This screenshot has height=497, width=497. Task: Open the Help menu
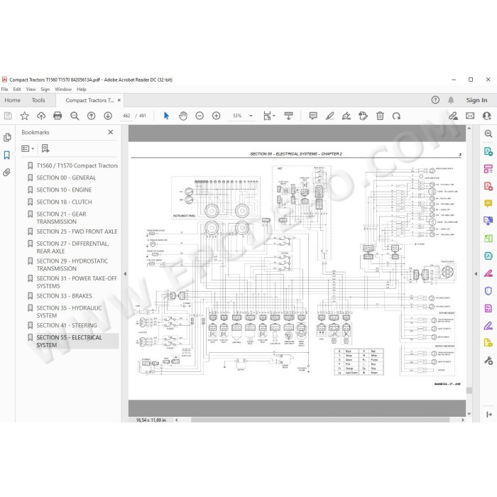pyautogui.click(x=82, y=89)
